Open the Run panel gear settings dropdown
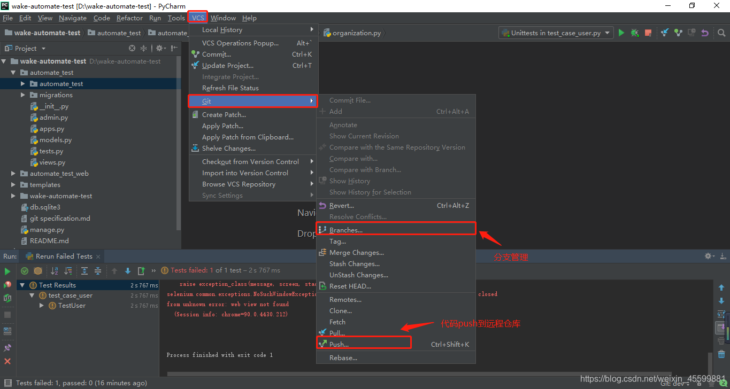730x389 pixels. tap(709, 256)
